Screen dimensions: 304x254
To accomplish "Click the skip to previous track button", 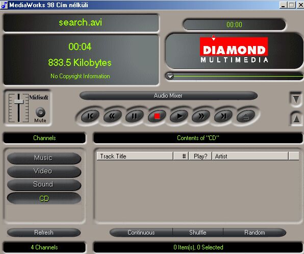I will point(90,116).
